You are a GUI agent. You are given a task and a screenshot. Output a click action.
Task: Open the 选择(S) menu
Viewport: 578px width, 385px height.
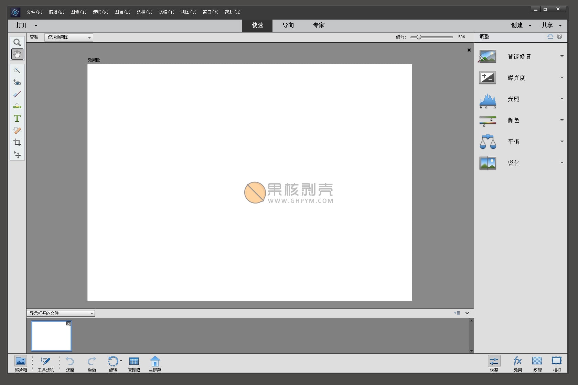tap(144, 12)
